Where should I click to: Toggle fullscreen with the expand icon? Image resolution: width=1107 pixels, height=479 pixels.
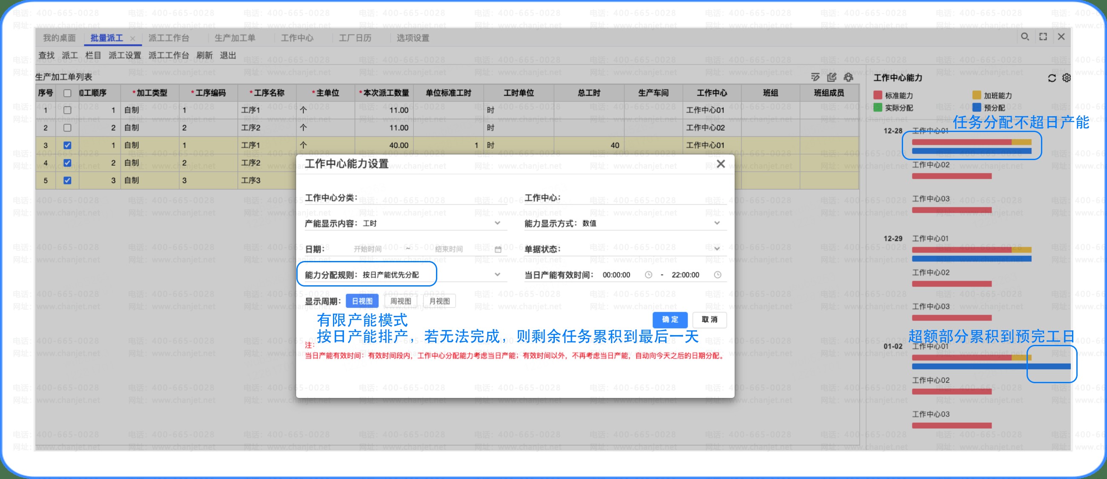tap(1043, 37)
